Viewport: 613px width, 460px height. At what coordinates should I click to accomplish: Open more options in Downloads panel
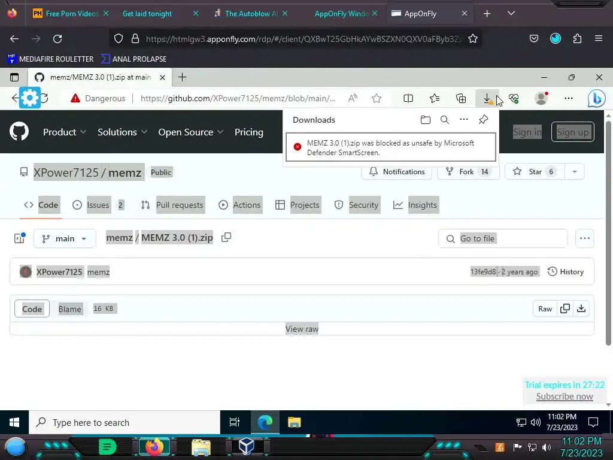(464, 119)
